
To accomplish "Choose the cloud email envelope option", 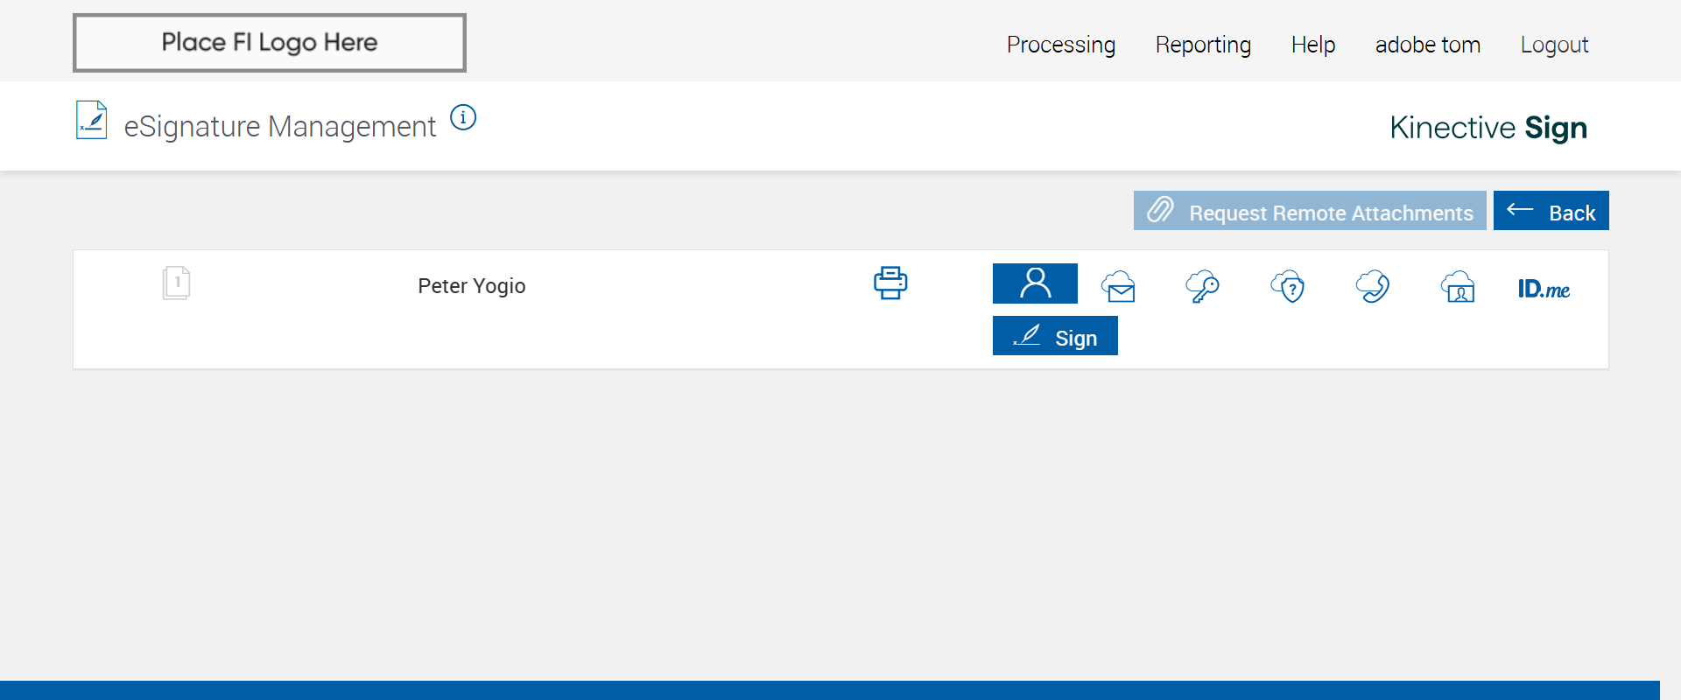I will (x=1119, y=286).
